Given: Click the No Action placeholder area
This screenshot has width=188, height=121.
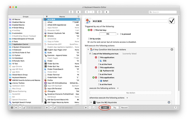Looking at the screenshot, I should click(131, 93).
